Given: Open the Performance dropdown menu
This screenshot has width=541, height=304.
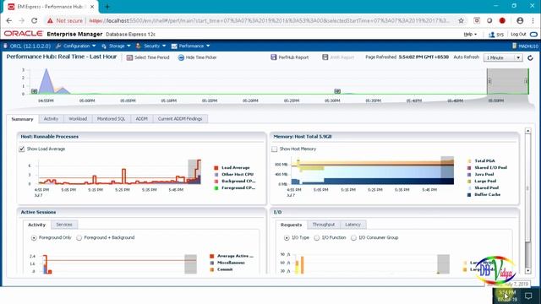Looking at the screenshot, I should tap(191, 46).
